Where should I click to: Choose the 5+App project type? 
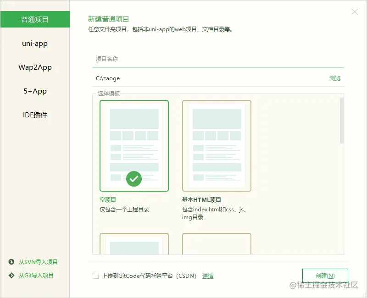pos(35,91)
